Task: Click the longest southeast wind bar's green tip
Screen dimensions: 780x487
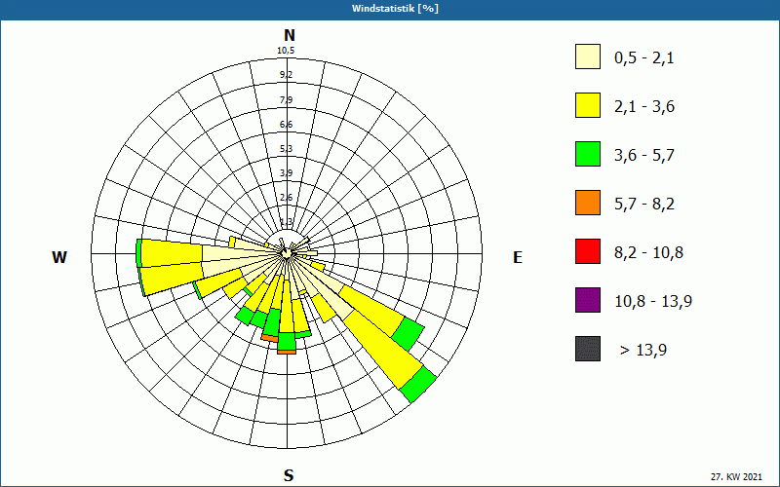Action: (x=418, y=385)
